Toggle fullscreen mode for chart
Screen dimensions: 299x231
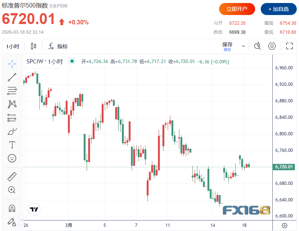tap(289, 46)
